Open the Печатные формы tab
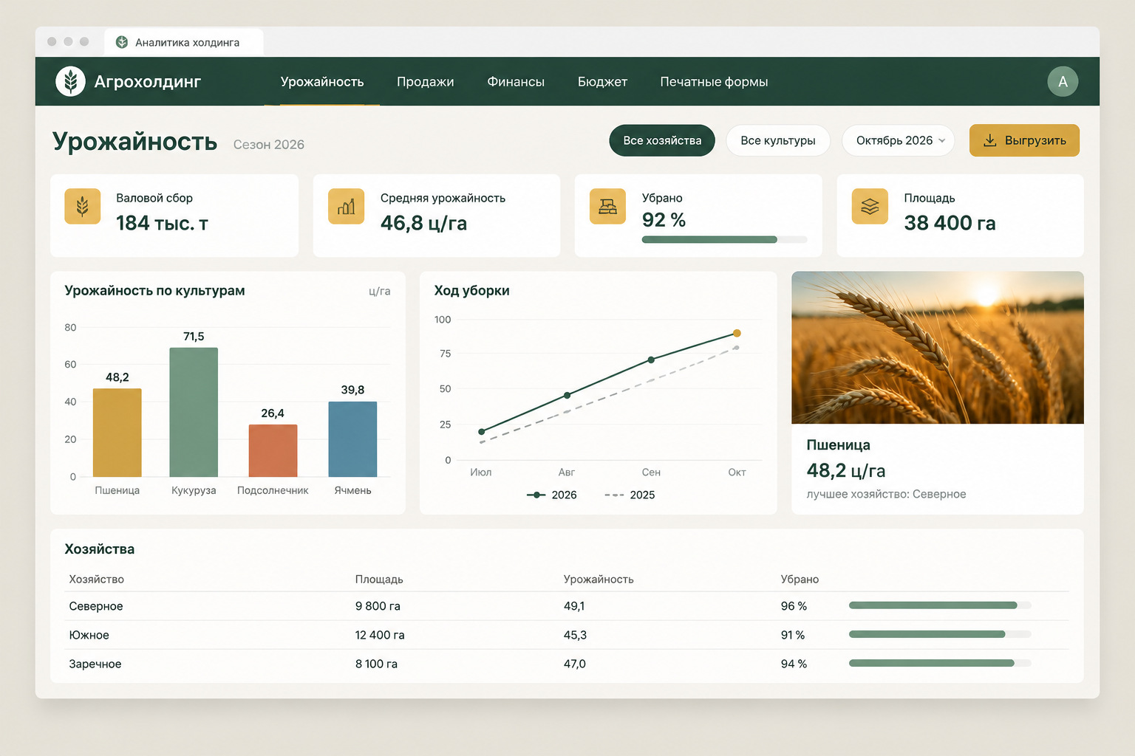 714,82
